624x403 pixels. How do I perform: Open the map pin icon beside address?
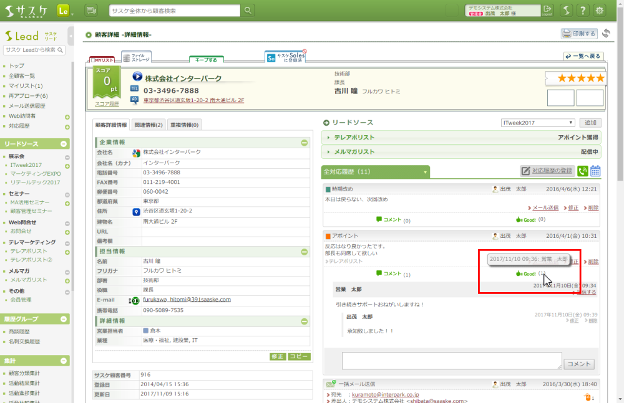tap(136, 212)
